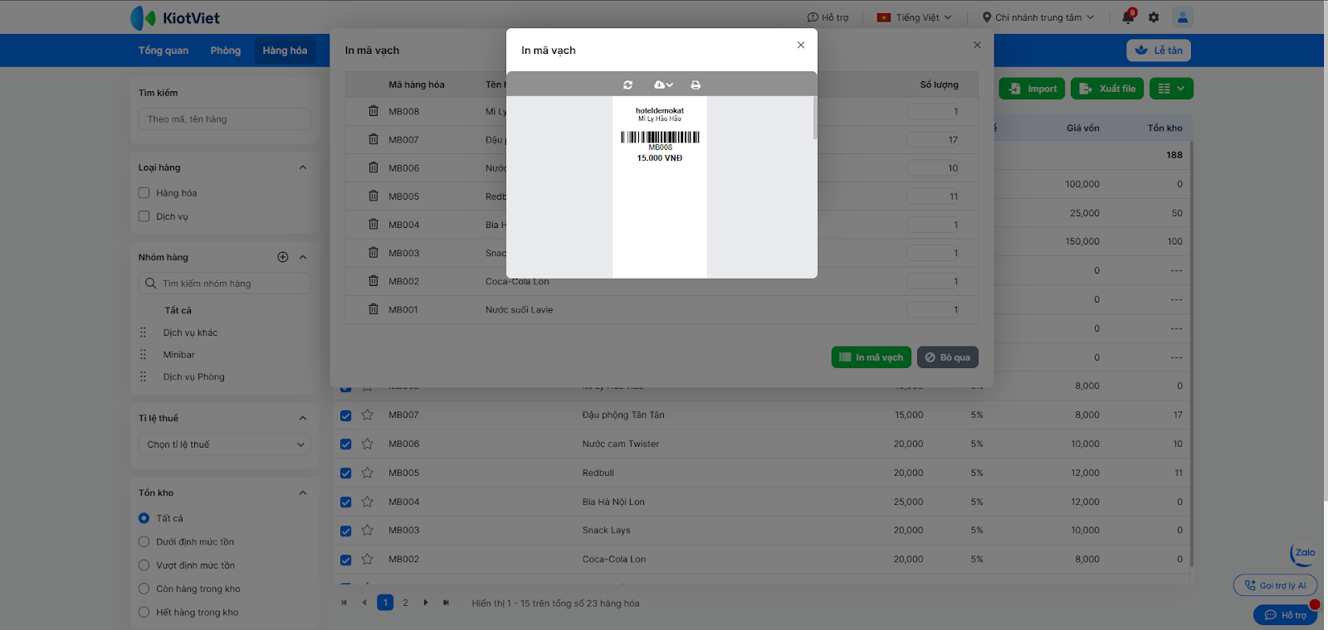Click the Bỏ qua button
This screenshot has height=630, width=1328.
coord(948,357)
